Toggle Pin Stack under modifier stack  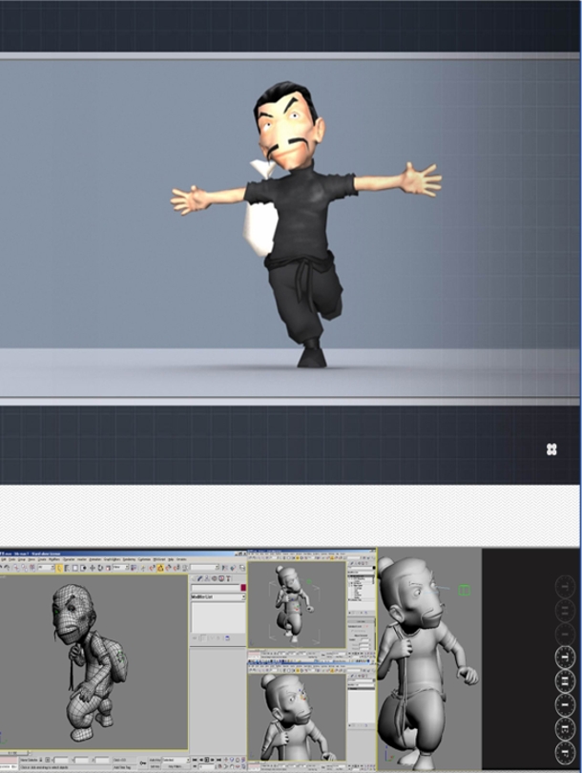click(195, 637)
